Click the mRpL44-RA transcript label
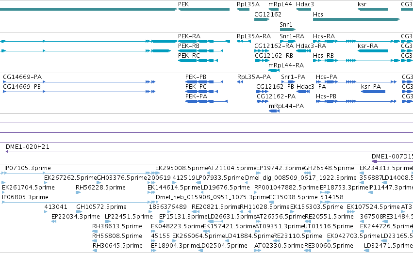413x253 pixels. coord(286,65)
